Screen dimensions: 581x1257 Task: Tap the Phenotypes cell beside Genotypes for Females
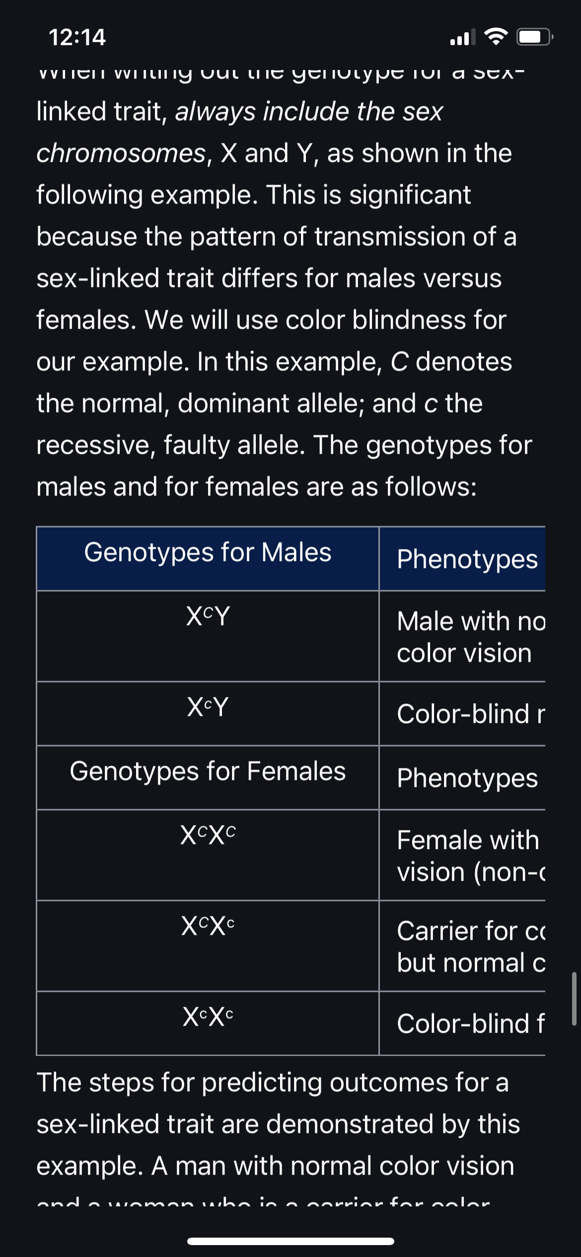click(x=462, y=777)
